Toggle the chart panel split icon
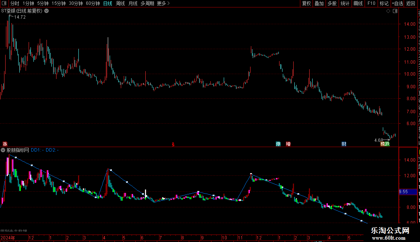420x242 pixels. 395,11
